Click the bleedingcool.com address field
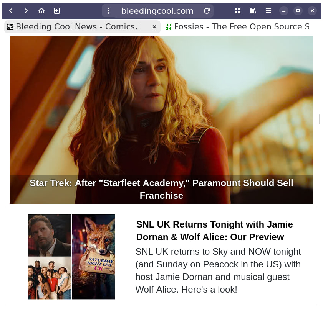This screenshot has height=311, width=323. point(157,11)
